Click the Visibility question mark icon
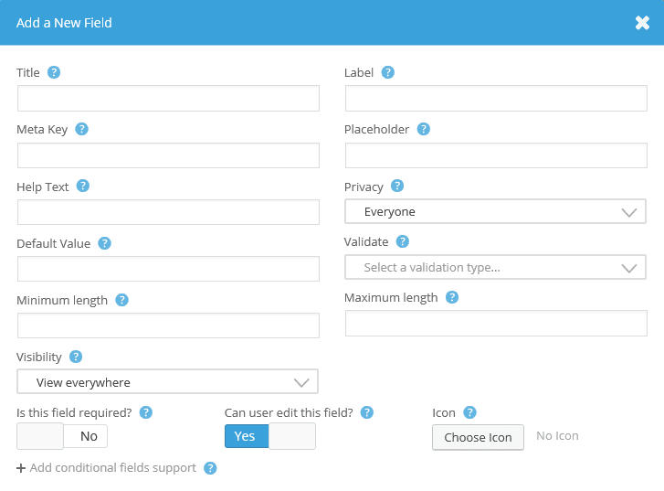664x491 pixels. pyautogui.click(x=76, y=357)
